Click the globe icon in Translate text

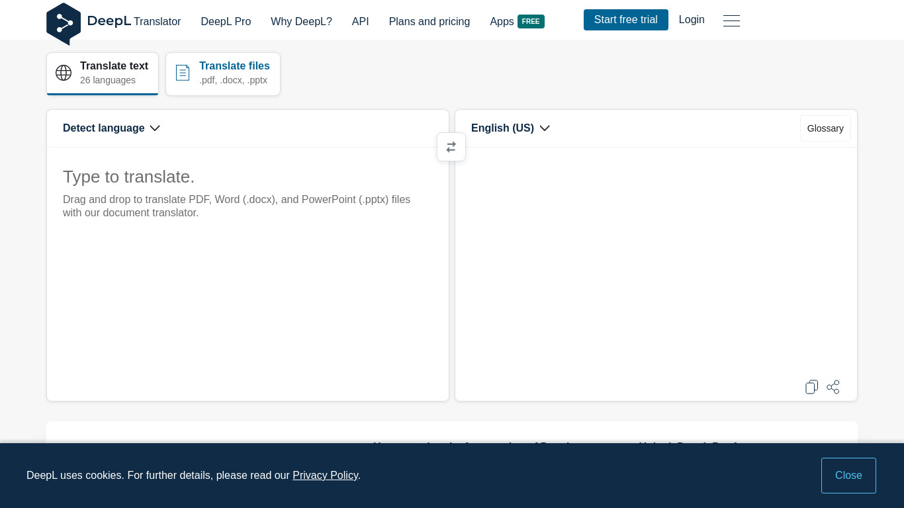point(64,73)
